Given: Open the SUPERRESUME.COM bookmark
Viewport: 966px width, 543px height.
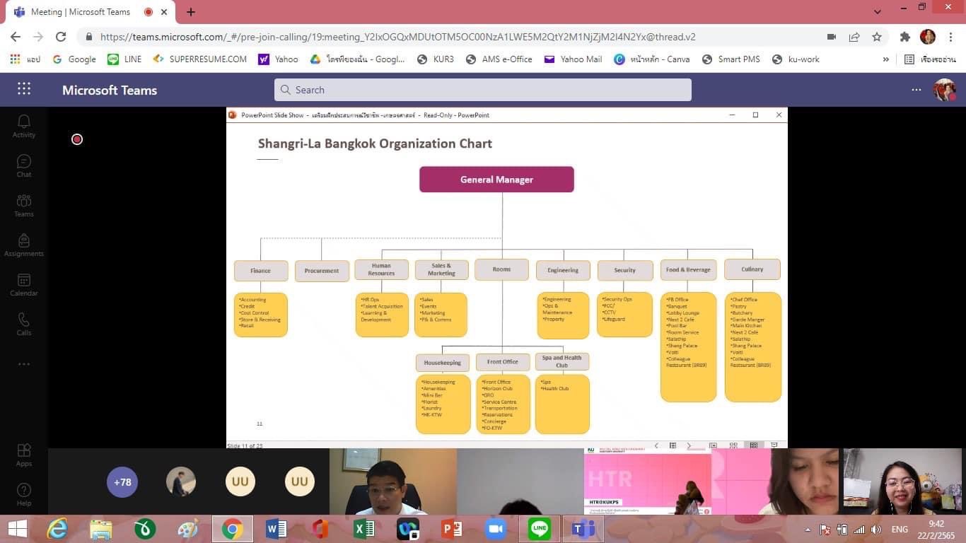Looking at the screenshot, I should (200, 59).
